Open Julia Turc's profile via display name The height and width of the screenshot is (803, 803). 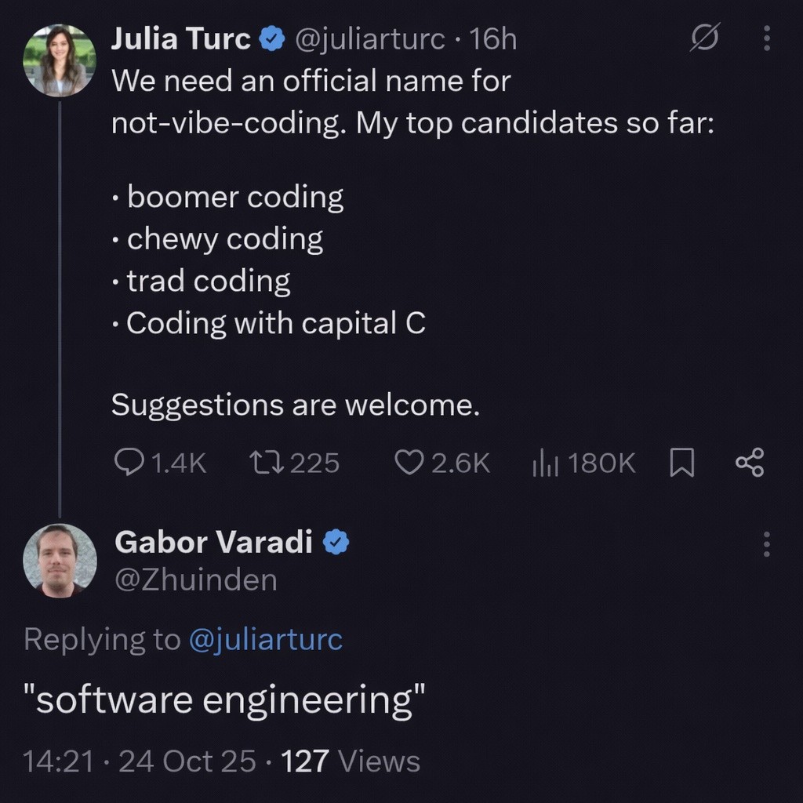coord(180,39)
